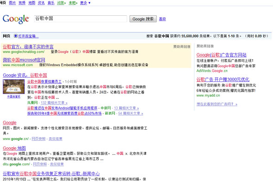The width and height of the screenshot is (273, 182).
Task: Open the 图片 tab in top navigation
Action: (x=12, y=3)
